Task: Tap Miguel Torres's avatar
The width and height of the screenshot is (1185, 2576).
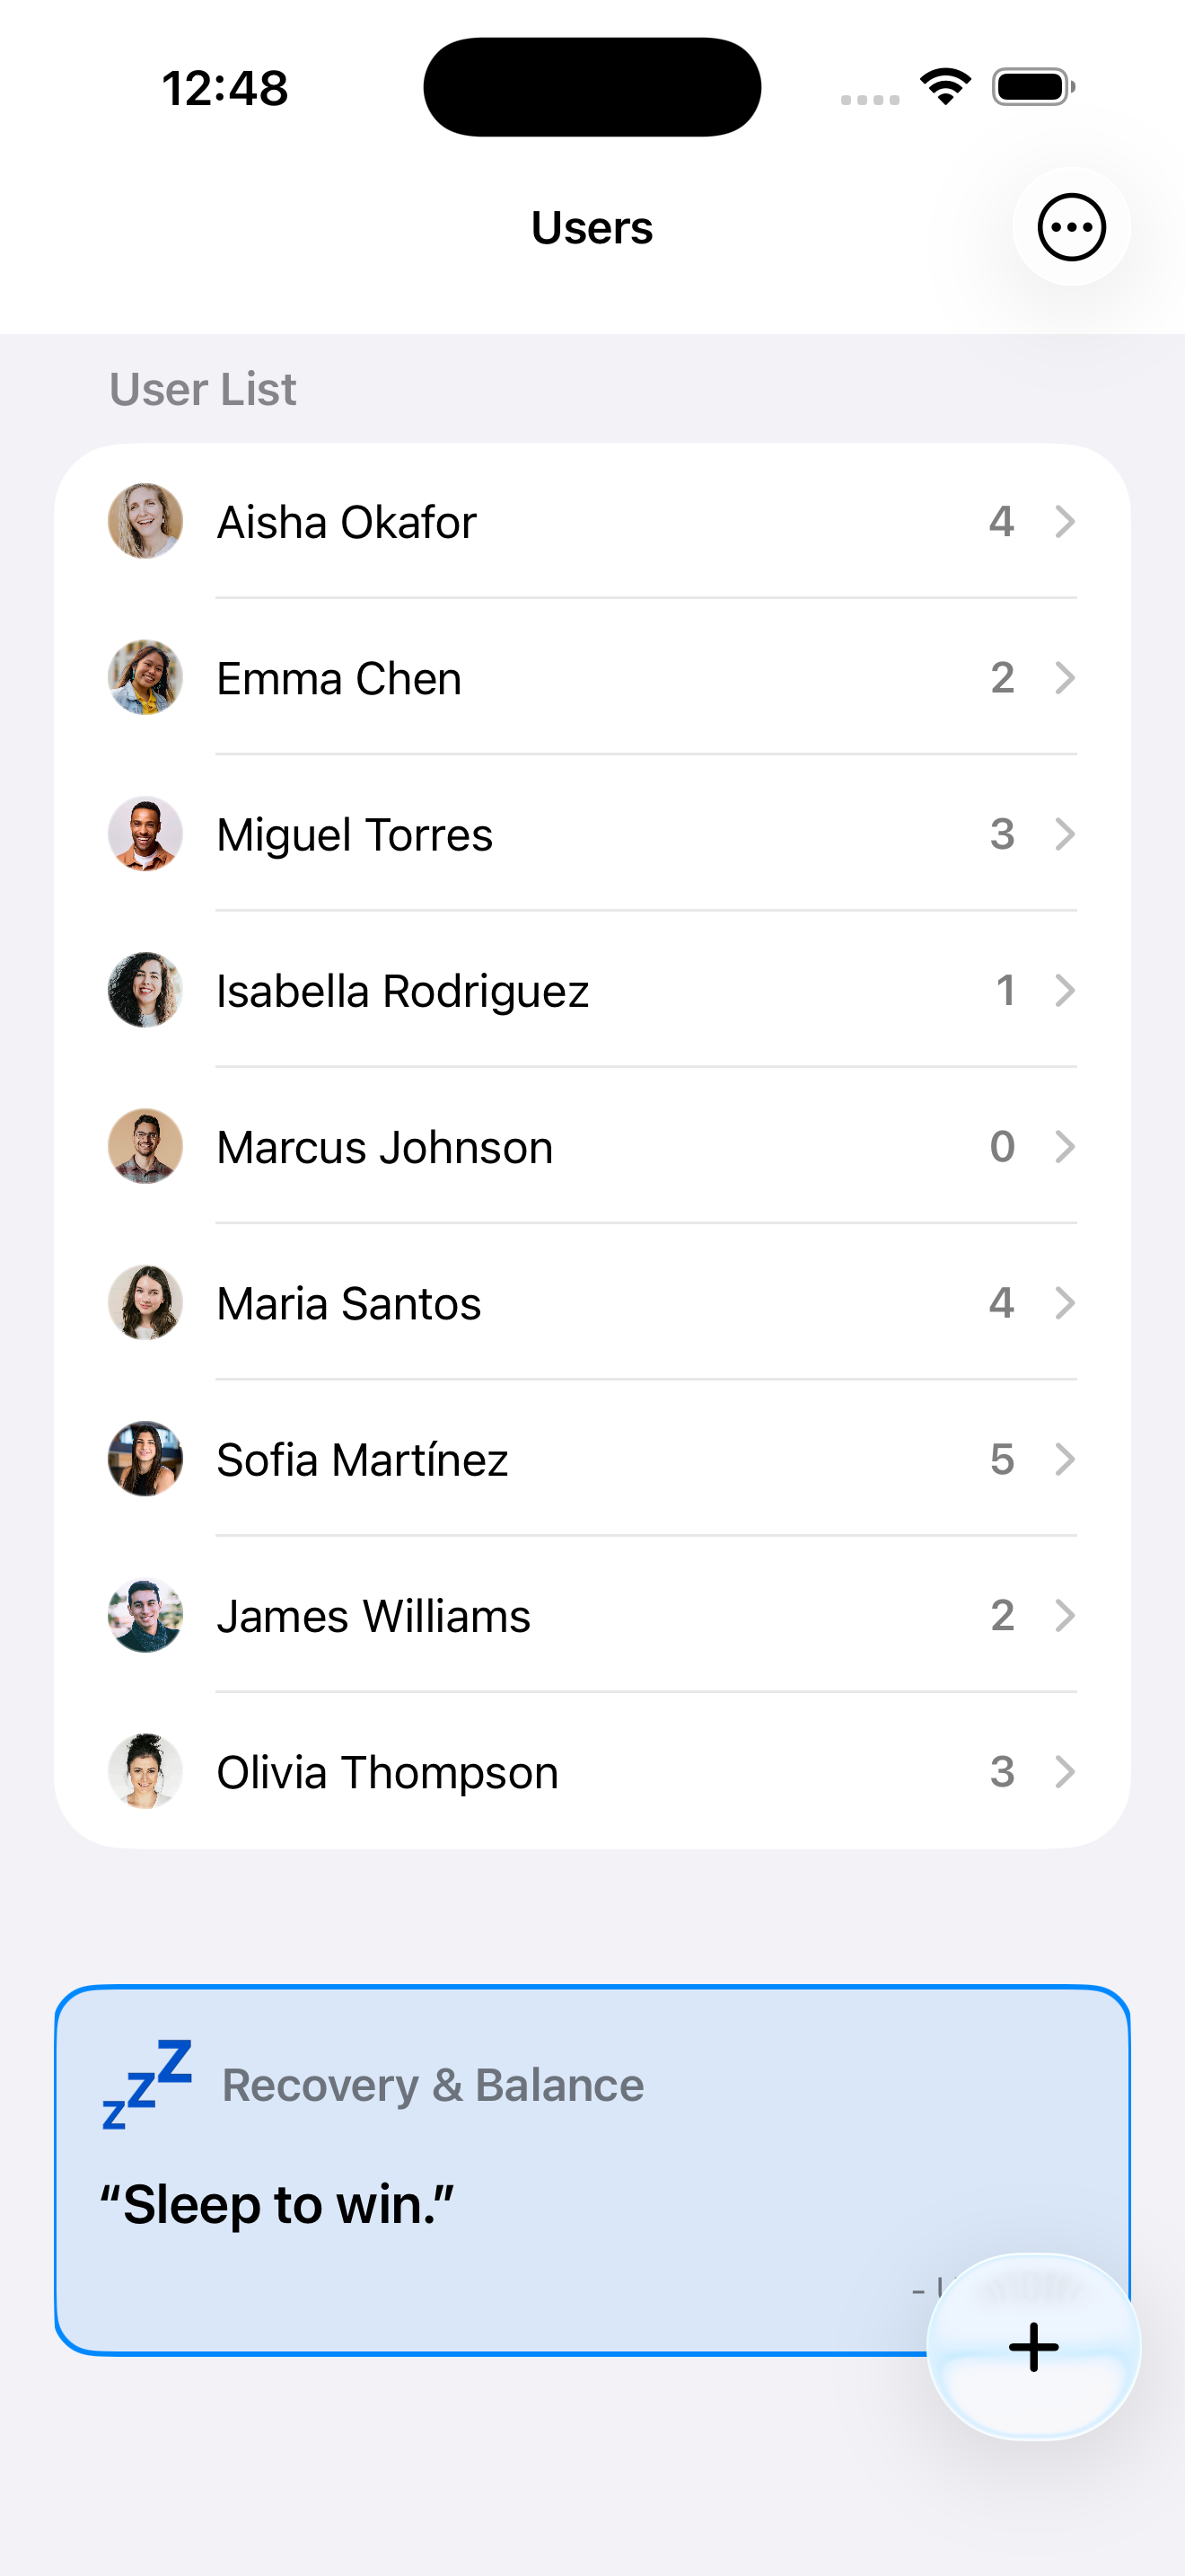Action: (145, 834)
